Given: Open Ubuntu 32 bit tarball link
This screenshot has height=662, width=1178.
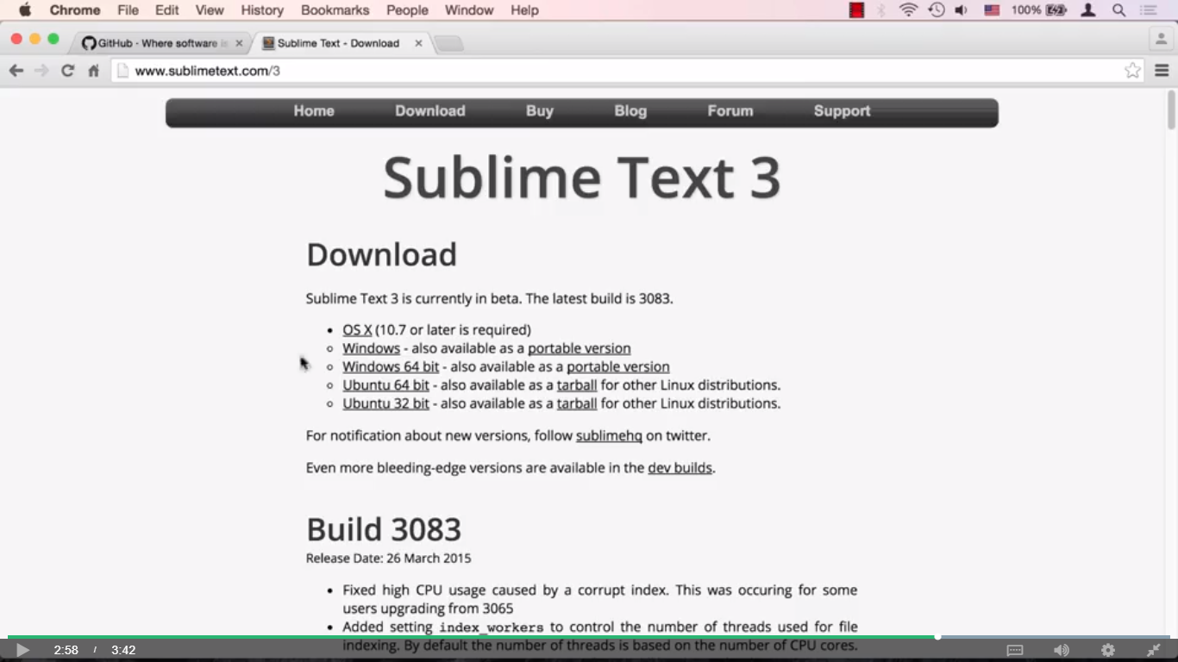Looking at the screenshot, I should coord(577,403).
